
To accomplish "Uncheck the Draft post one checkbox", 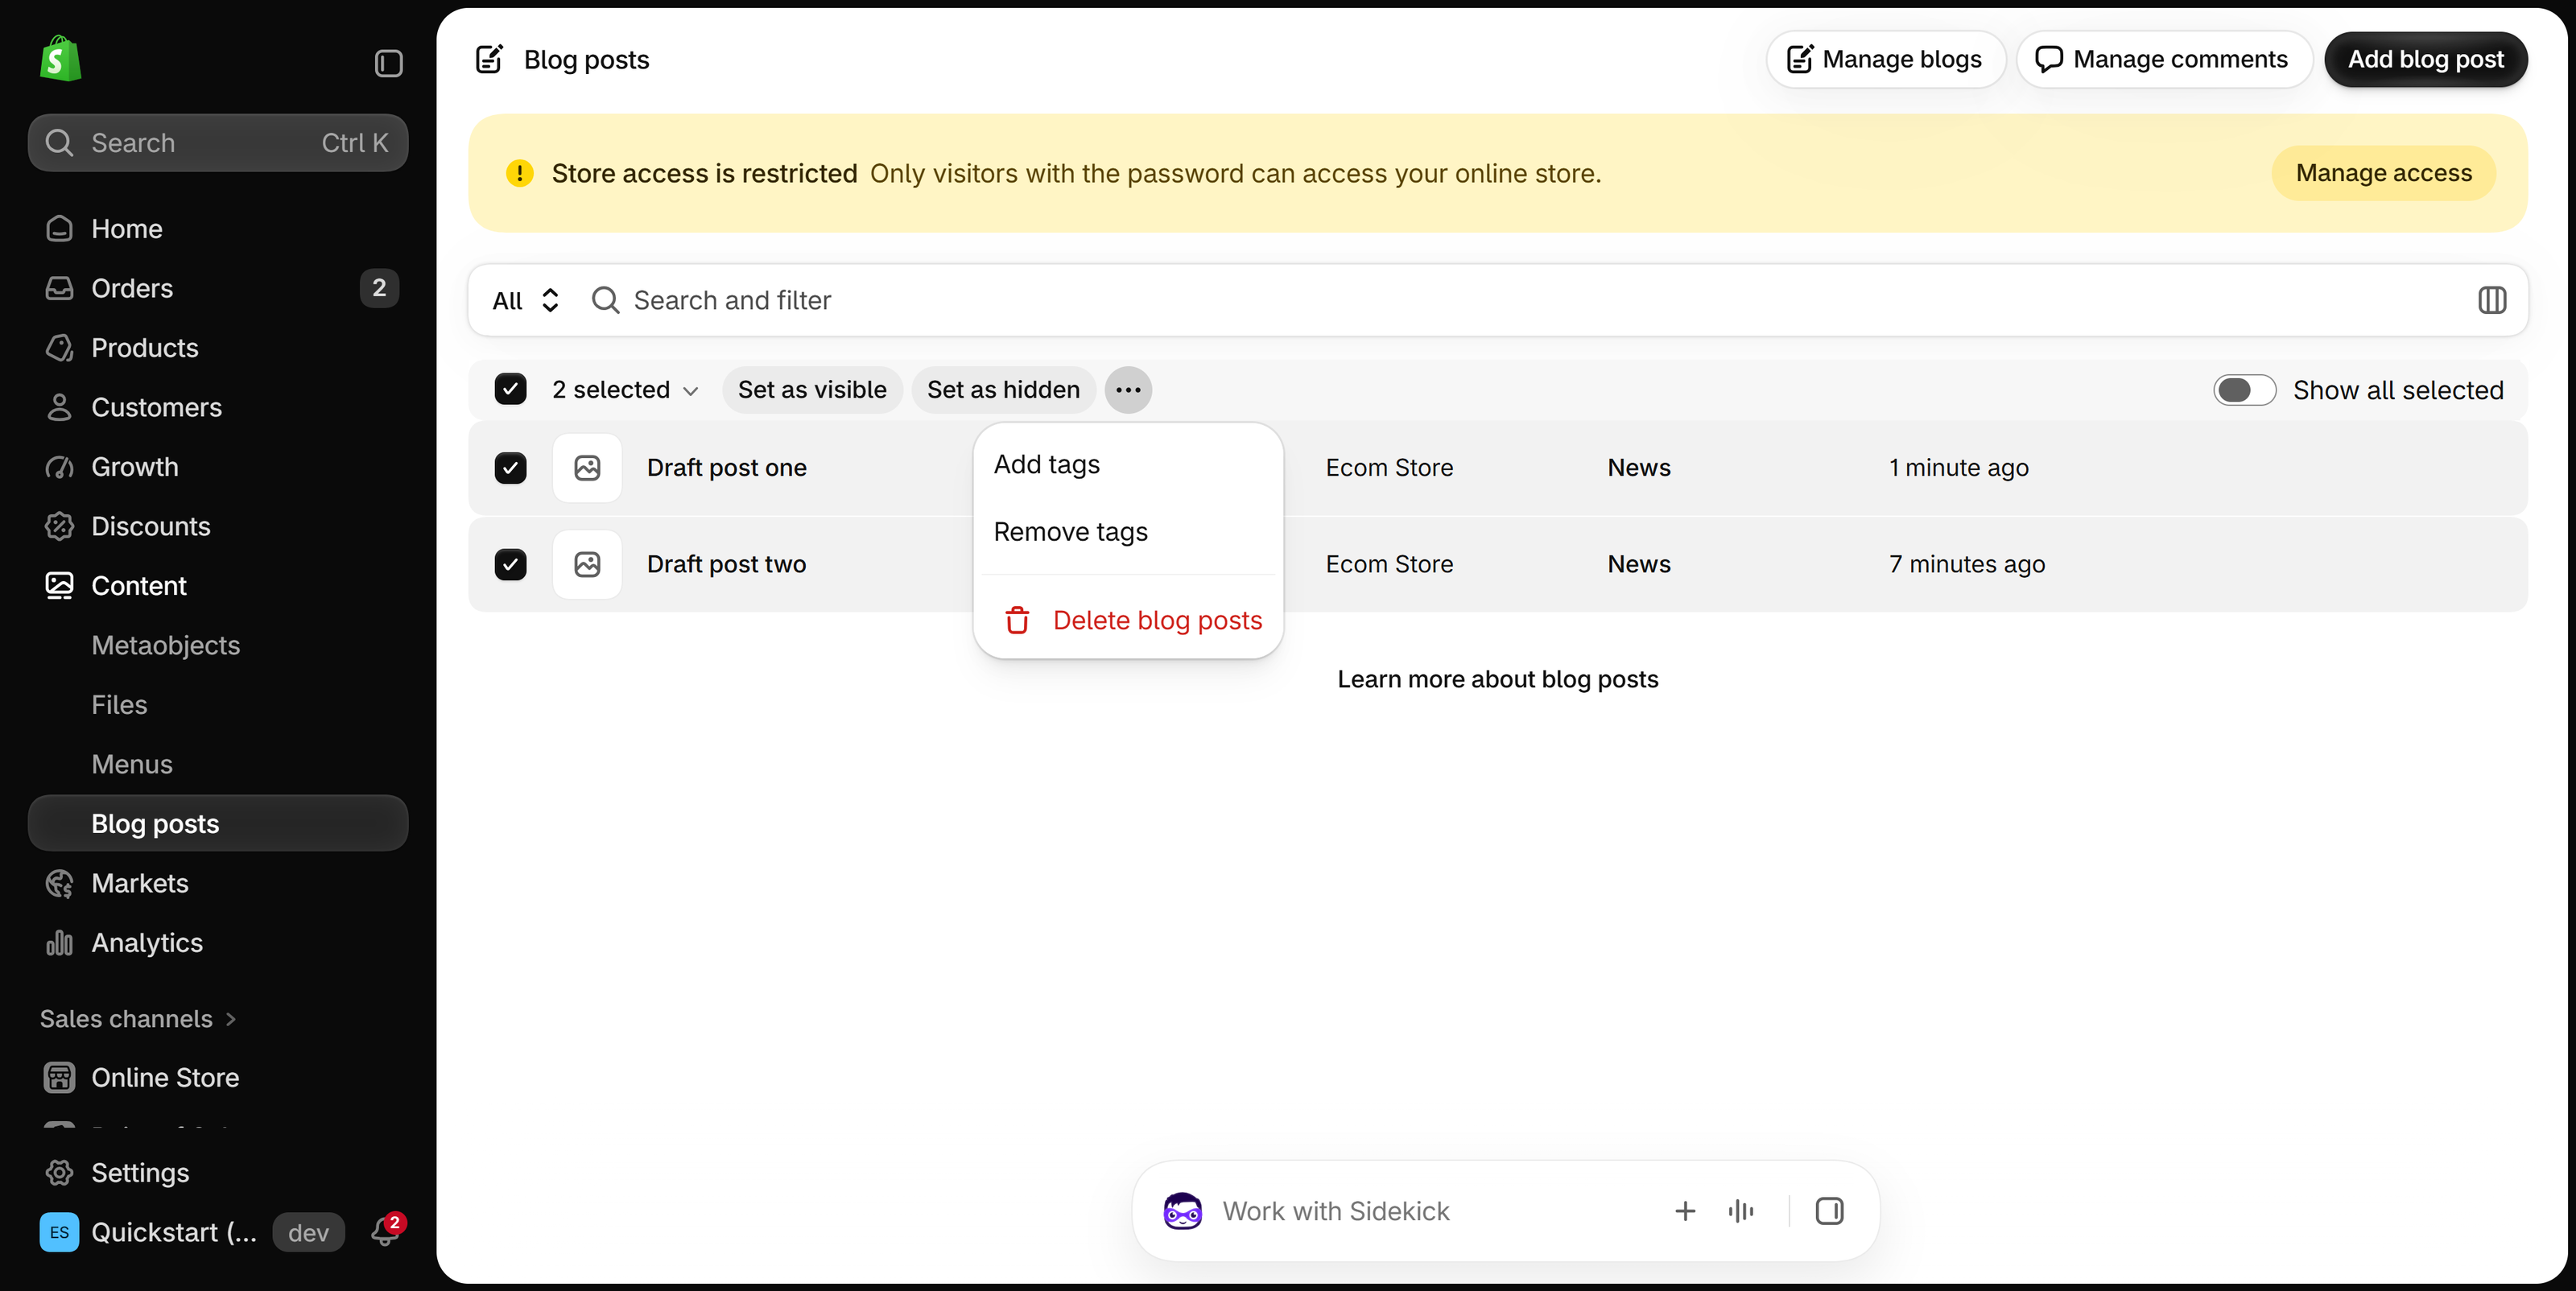I will (510, 468).
